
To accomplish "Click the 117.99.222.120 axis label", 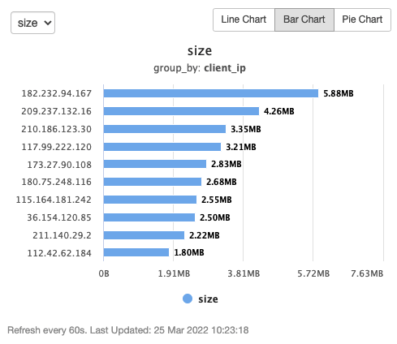I will pos(57,147).
